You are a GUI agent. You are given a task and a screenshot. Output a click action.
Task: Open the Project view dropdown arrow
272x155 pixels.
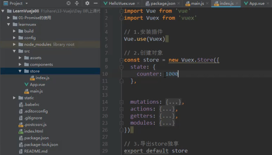tap(27, 3)
